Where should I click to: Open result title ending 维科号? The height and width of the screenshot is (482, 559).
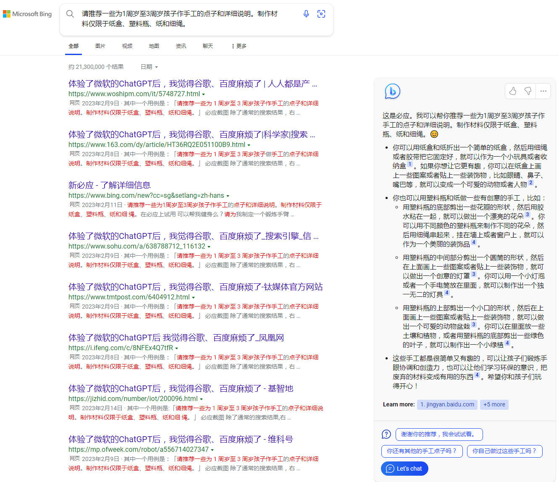point(181,439)
